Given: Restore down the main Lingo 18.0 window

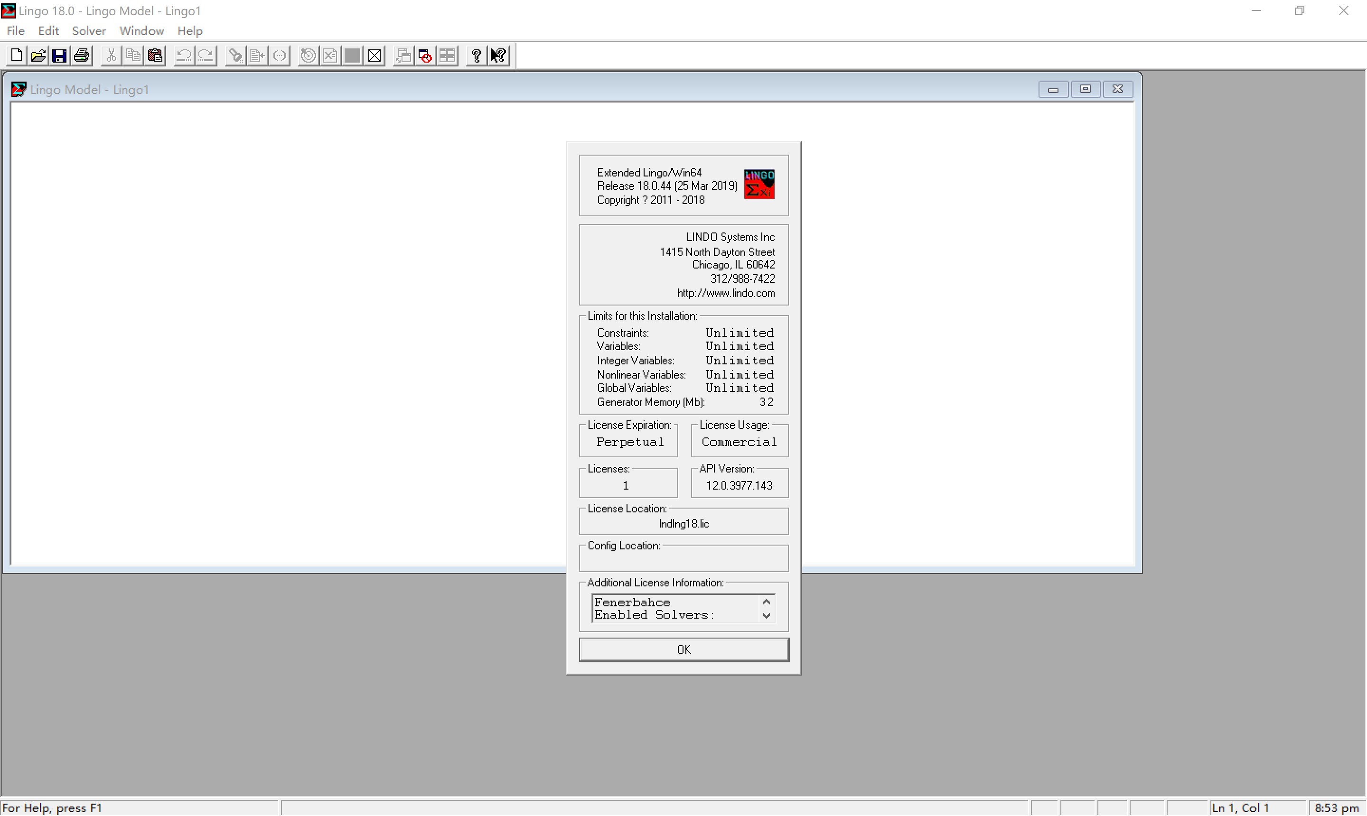Looking at the screenshot, I should click(x=1300, y=10).
